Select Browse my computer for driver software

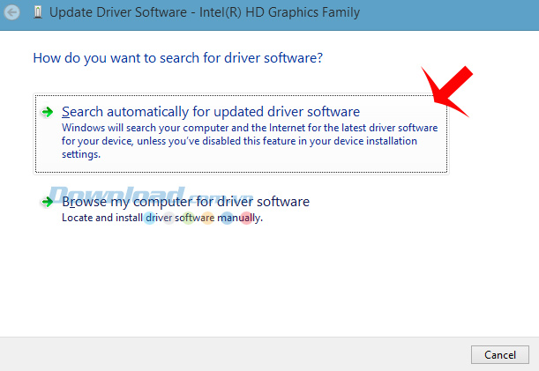coord(185,202)
